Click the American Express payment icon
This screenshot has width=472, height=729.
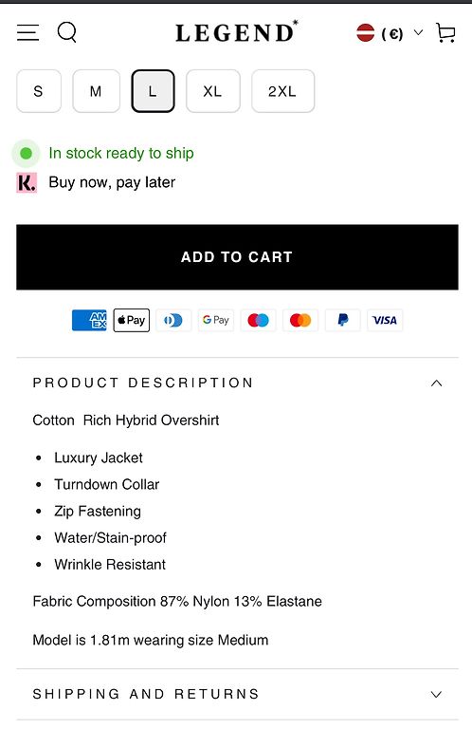pyautogui.click(x=89, y=320)
